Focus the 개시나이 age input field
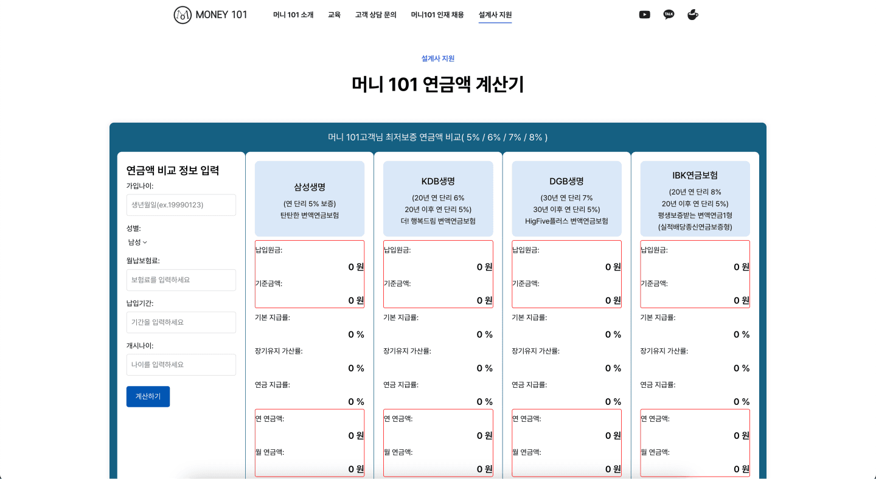 pos(181,365)
